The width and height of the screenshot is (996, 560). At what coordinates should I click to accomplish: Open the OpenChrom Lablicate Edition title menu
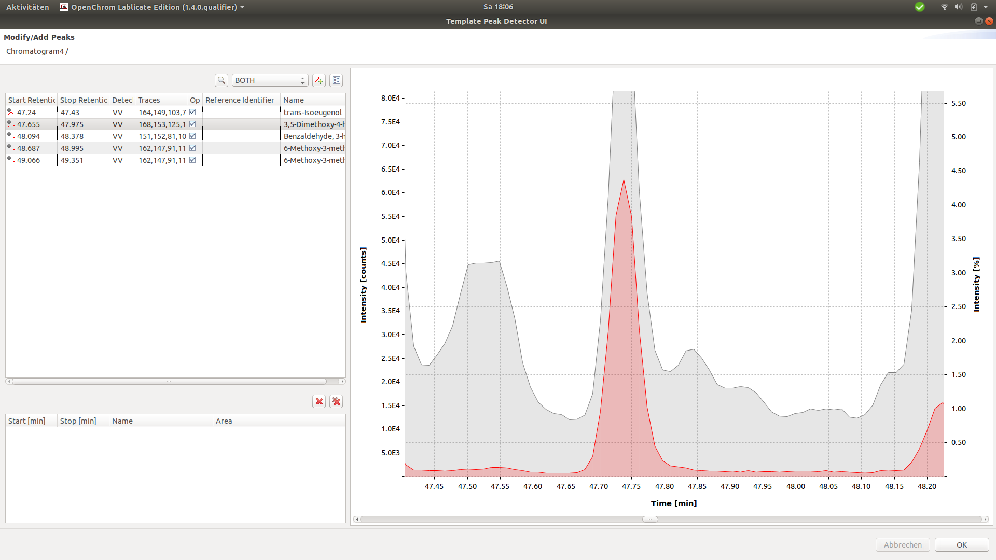tap(153, 7)
